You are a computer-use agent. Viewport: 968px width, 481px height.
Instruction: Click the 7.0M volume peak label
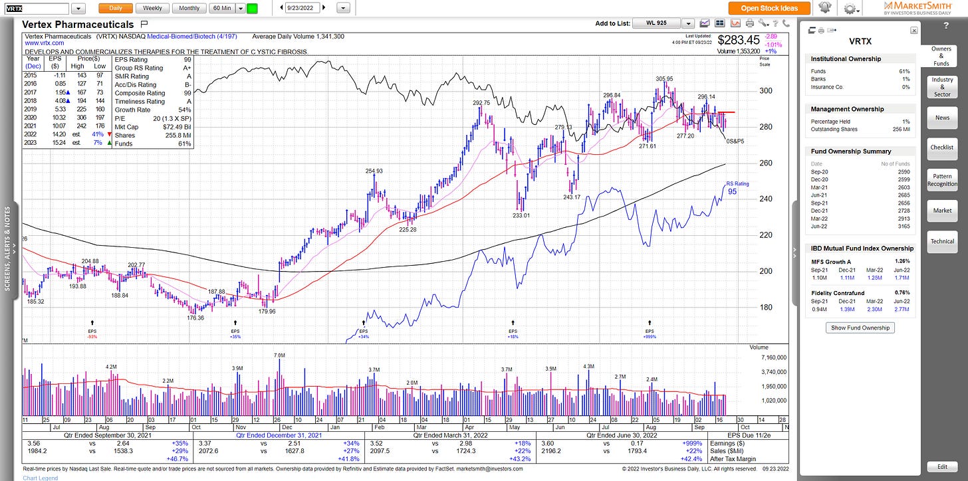click(279, 355)
